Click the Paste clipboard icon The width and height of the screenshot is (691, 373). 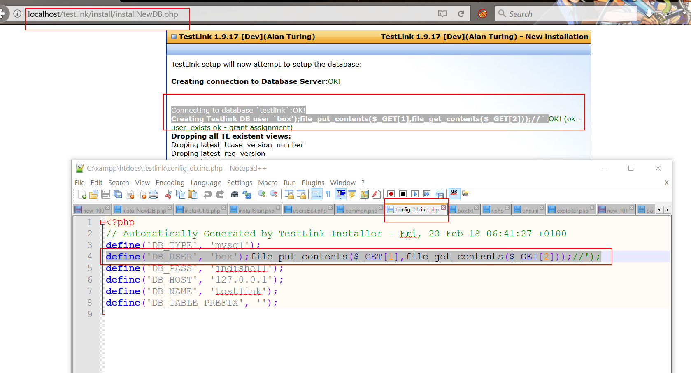click(192, 194)
